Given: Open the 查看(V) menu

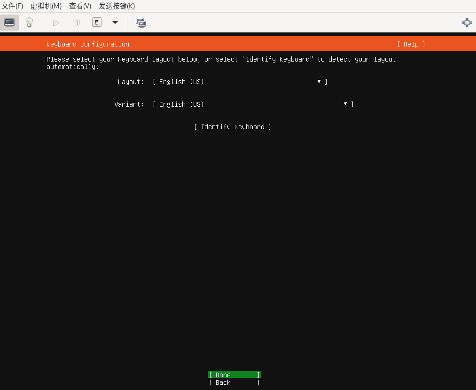Looking at the screenshot, I should pyautogui.click(x=80, y=6).
